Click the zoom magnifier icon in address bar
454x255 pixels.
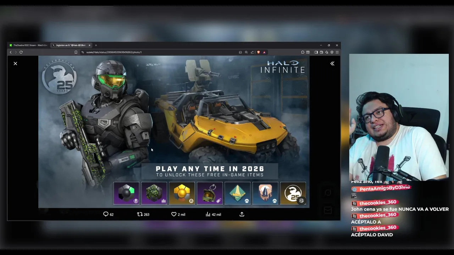[246, 52]
